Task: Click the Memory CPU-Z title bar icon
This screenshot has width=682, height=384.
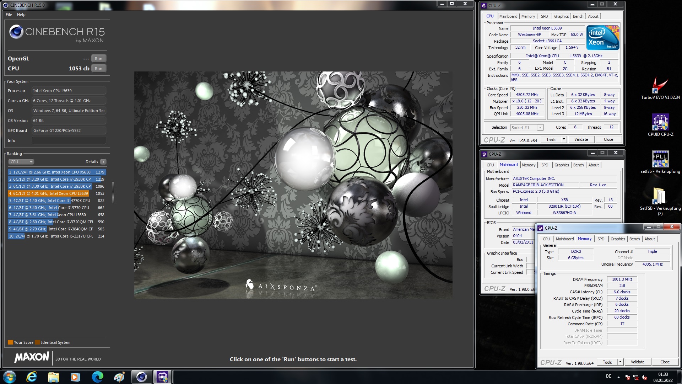Action: click(540, 228)
